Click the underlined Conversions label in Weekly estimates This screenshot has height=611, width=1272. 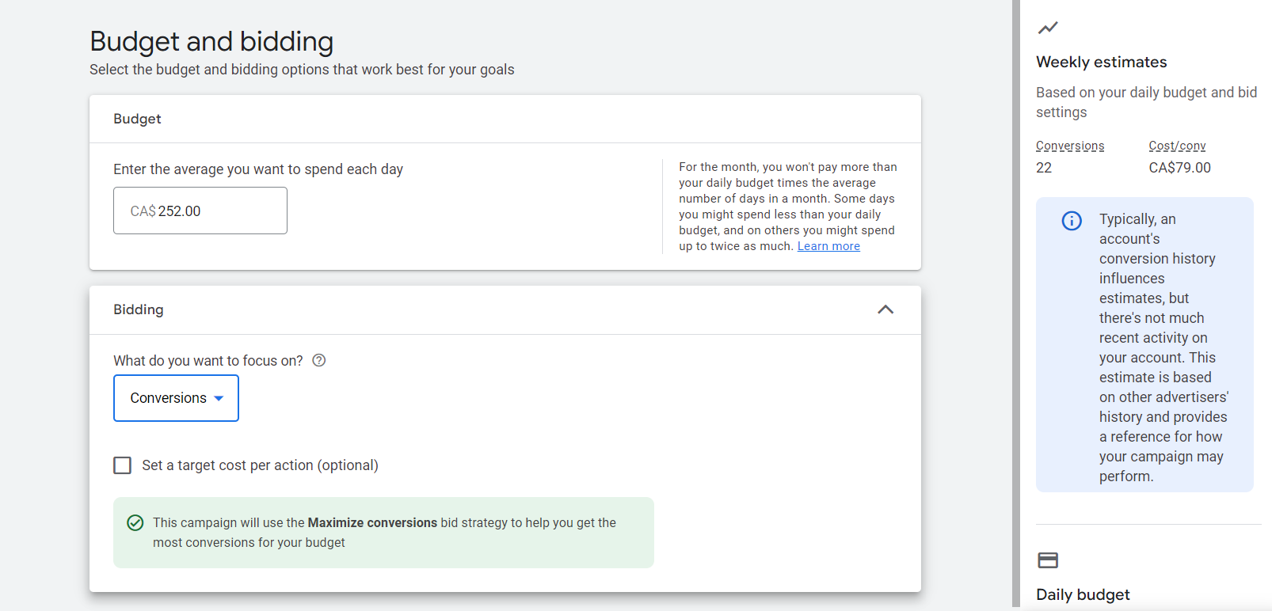(x=1069, y=146)
